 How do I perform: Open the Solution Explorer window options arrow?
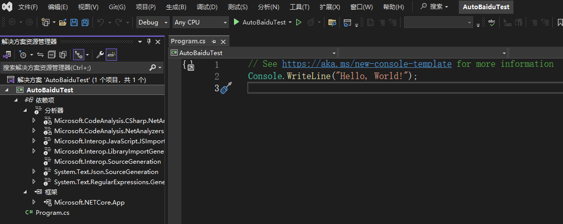(x=140, y=41)
